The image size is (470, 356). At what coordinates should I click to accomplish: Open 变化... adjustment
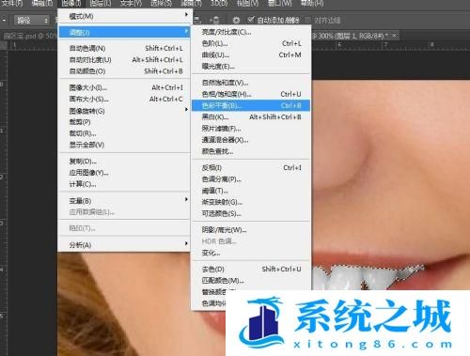click(251, 253)
